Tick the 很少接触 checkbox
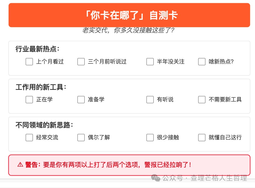255x188 pixels. coord(150,137)
